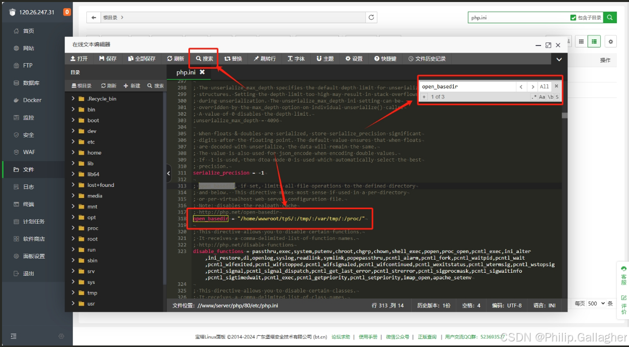Image resolution: width=629 pixels, height=347 pixels.
Task: Refresh the editor using the 刷新 icon
Action: point(175,59)
